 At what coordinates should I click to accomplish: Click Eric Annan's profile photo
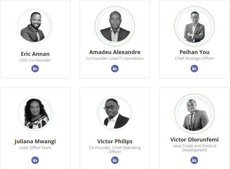(35, 26)
